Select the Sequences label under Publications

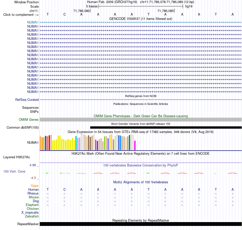[30, 107]
